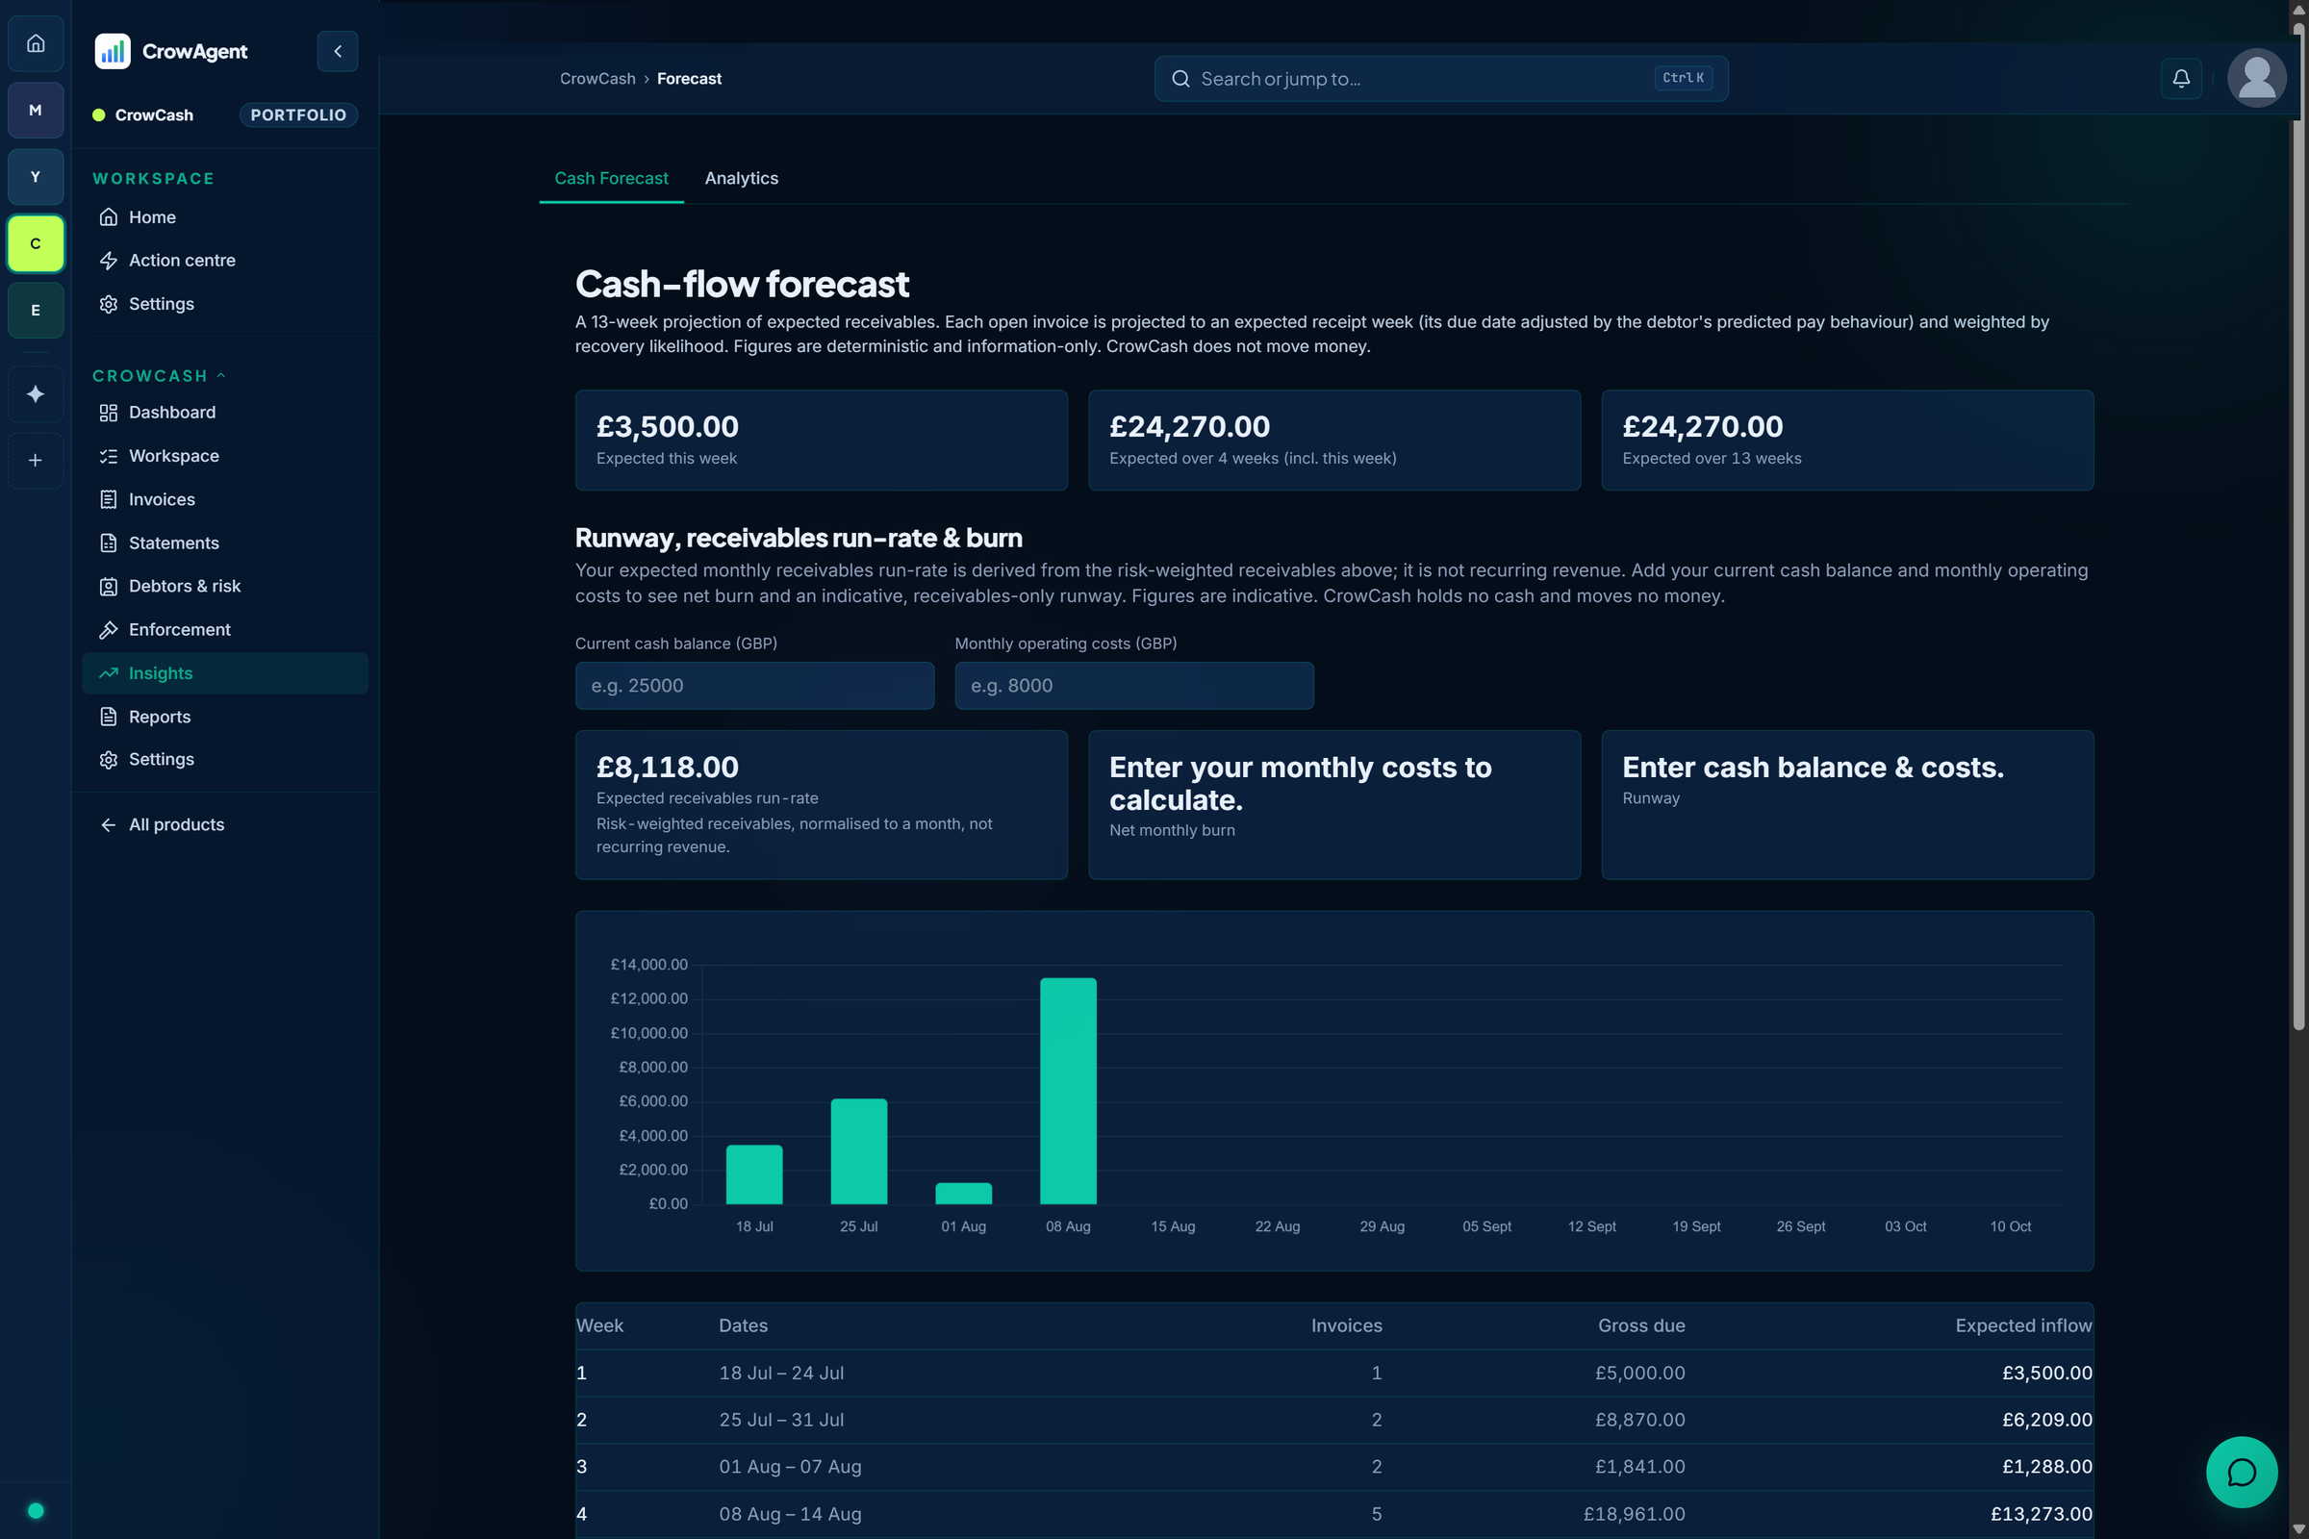
Task: Click the Net monthly burn card
Action: point(1334,805)
